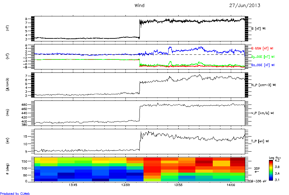Click the 3.8 colorbar value
The width and height of the screenshot is (289, 195).
pyautogui.click(x=277, y=167)
